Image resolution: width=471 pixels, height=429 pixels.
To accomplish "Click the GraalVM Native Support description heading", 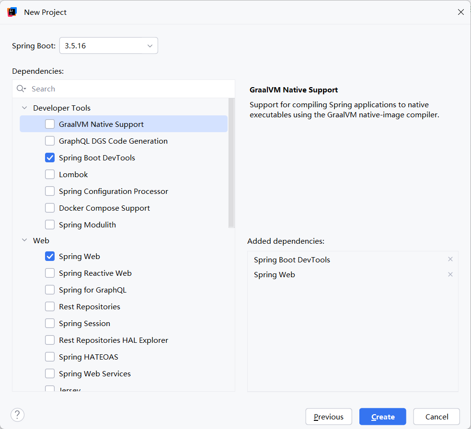I will [x=293, y=90].
